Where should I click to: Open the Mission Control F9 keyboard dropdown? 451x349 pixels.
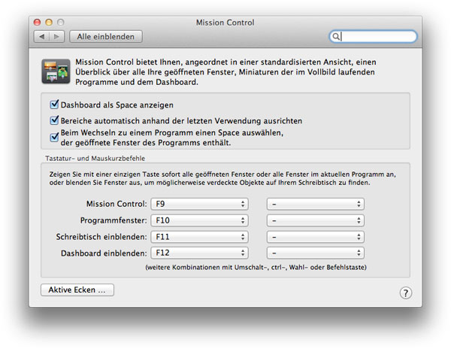click(x=199, y=204)
